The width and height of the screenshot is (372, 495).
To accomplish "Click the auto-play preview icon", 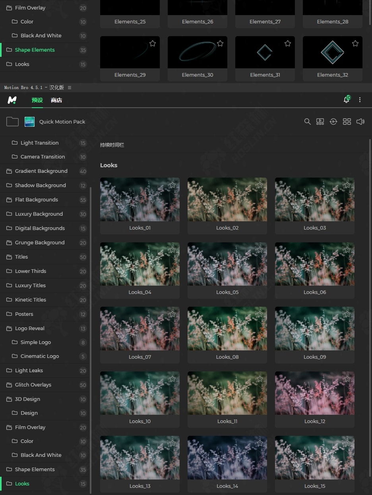I will (x=333, y=122).
